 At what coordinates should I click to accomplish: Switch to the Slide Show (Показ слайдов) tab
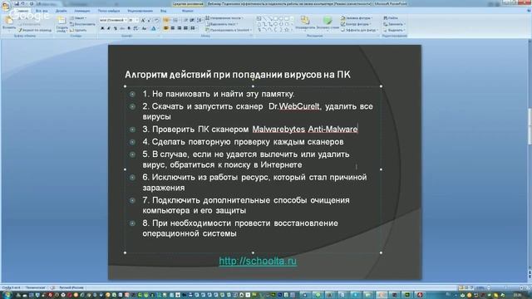pyautogui.click(x=109, y=11)
